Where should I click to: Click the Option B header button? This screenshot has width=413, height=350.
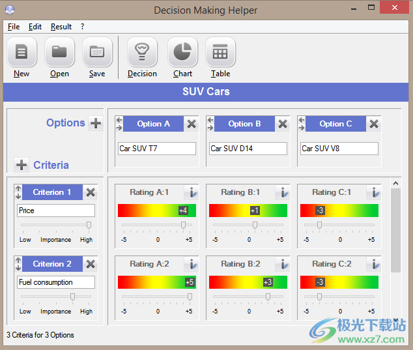click(x=244, y=124)
